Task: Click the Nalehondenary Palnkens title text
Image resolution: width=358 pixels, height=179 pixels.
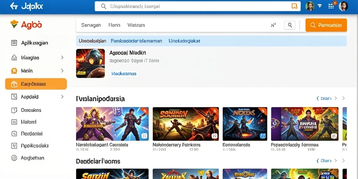Action: pos(177,145)
